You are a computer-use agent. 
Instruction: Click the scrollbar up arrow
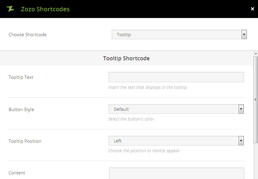pos(256,54)
